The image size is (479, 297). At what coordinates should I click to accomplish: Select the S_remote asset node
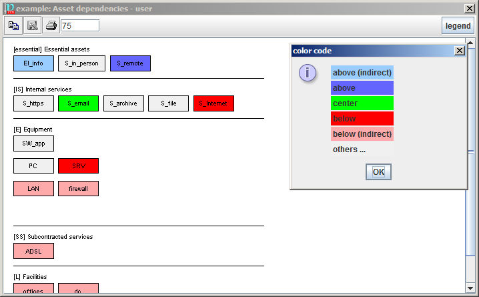pos(130,63)
